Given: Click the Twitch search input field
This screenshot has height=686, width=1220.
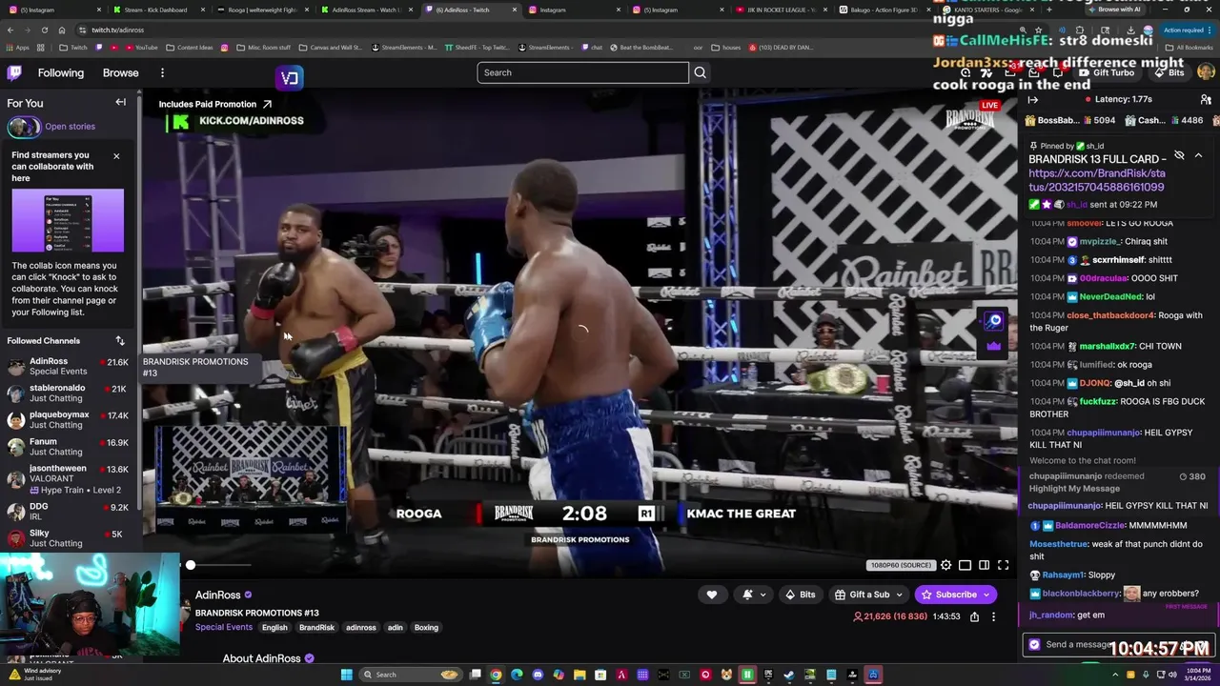Looking at the screenshot, I should [x=582, y=72].
